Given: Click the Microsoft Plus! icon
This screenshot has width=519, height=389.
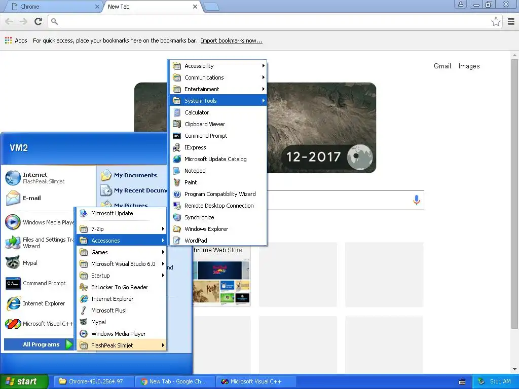Looking at the screenshot, I should coord(84,310).
